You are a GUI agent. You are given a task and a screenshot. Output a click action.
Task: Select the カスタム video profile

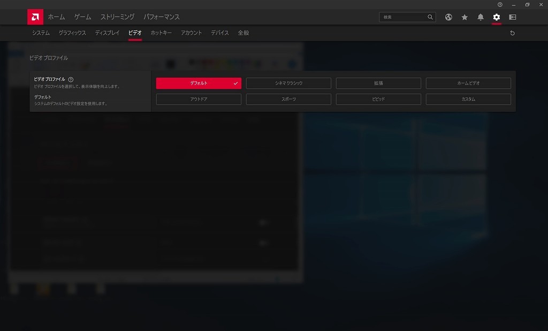point(468,100)
